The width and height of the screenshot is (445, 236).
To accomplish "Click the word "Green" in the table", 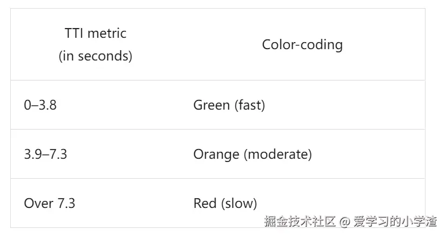I will click(x=211, y=105).
